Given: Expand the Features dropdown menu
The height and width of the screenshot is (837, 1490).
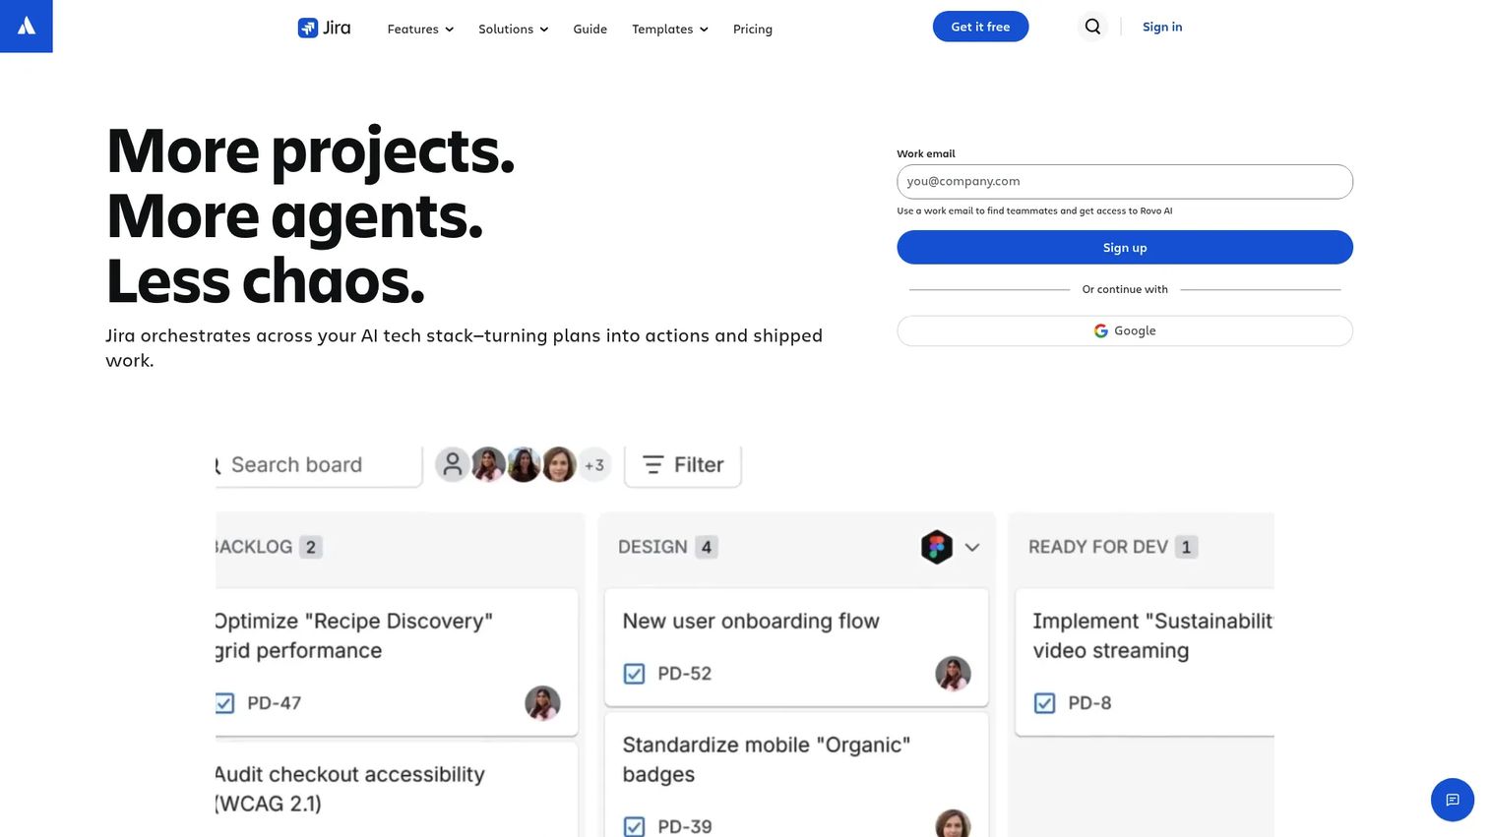Looking at the screenshot, I should [420, 29].
